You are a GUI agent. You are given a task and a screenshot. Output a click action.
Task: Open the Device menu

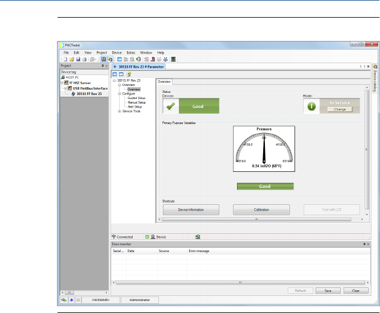tap(117, 52)
